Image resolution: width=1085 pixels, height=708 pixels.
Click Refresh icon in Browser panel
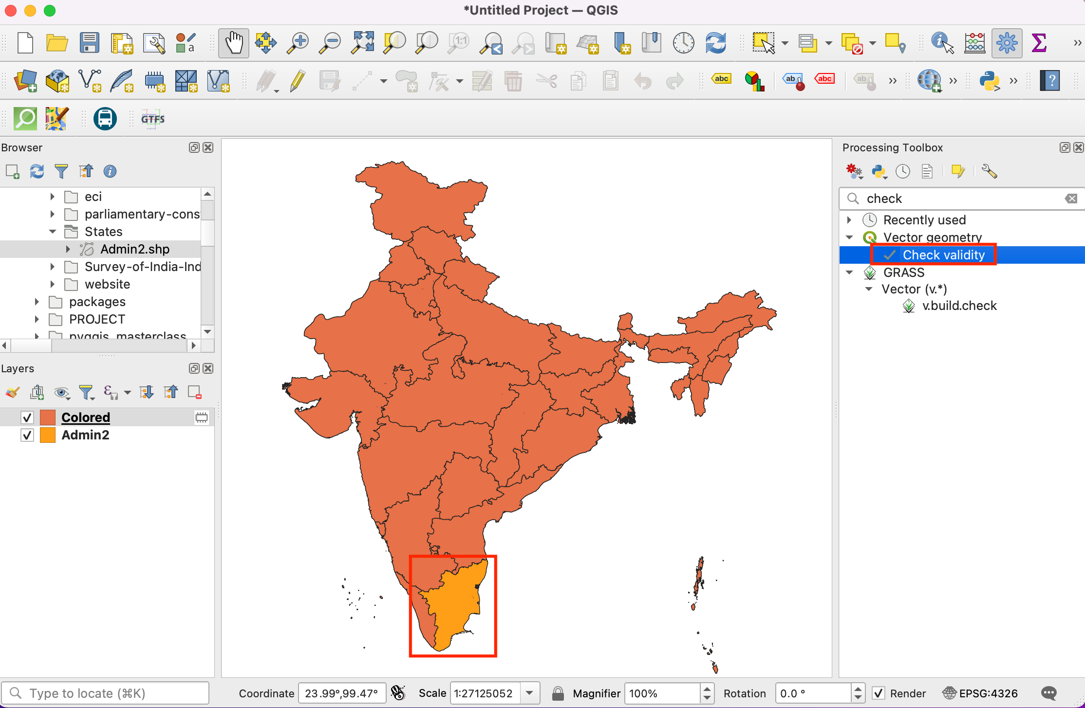point(37,171)
